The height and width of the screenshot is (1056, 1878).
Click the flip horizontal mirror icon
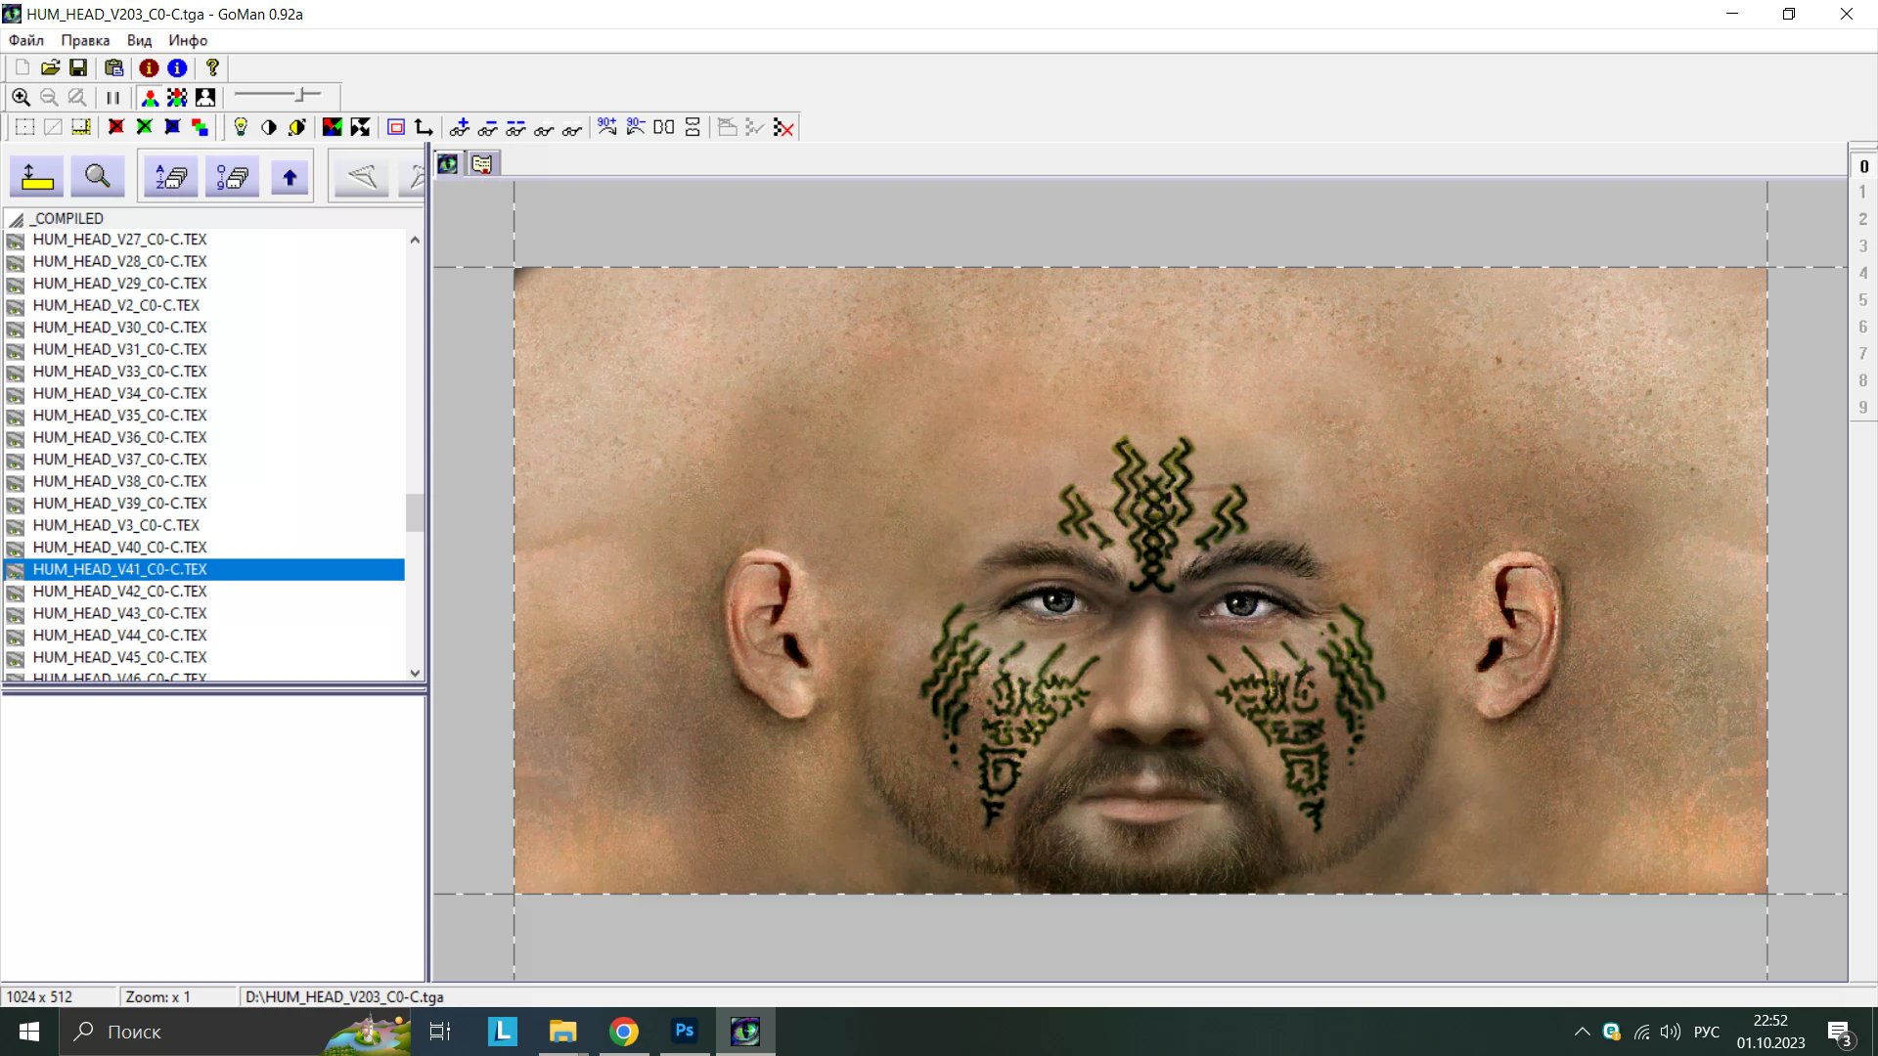click(664, 127)
